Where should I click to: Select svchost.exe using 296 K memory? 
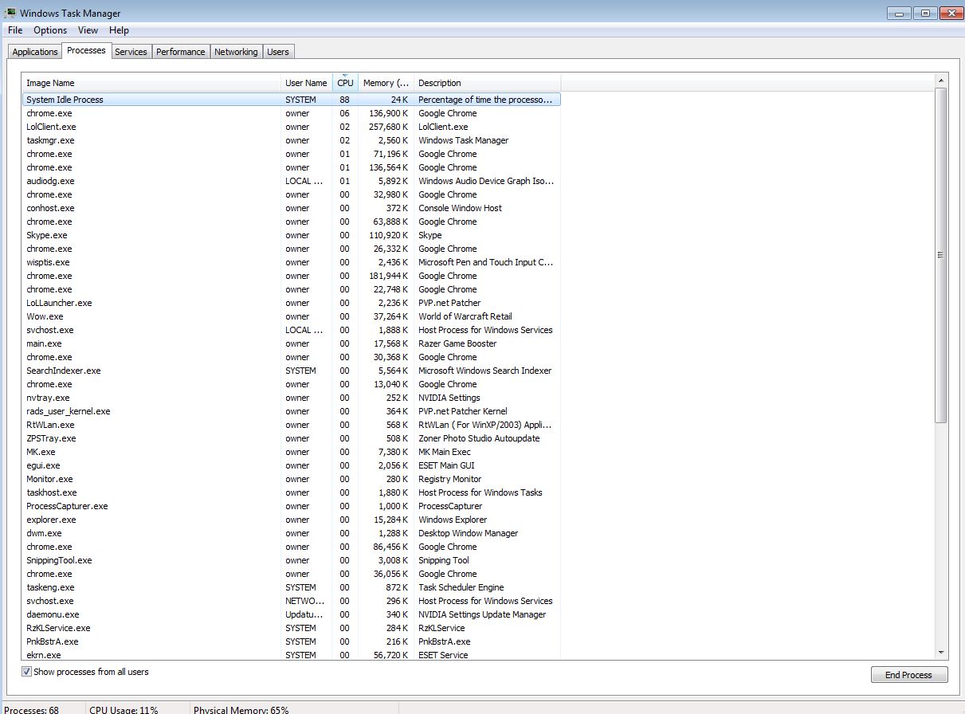point(291,601)
